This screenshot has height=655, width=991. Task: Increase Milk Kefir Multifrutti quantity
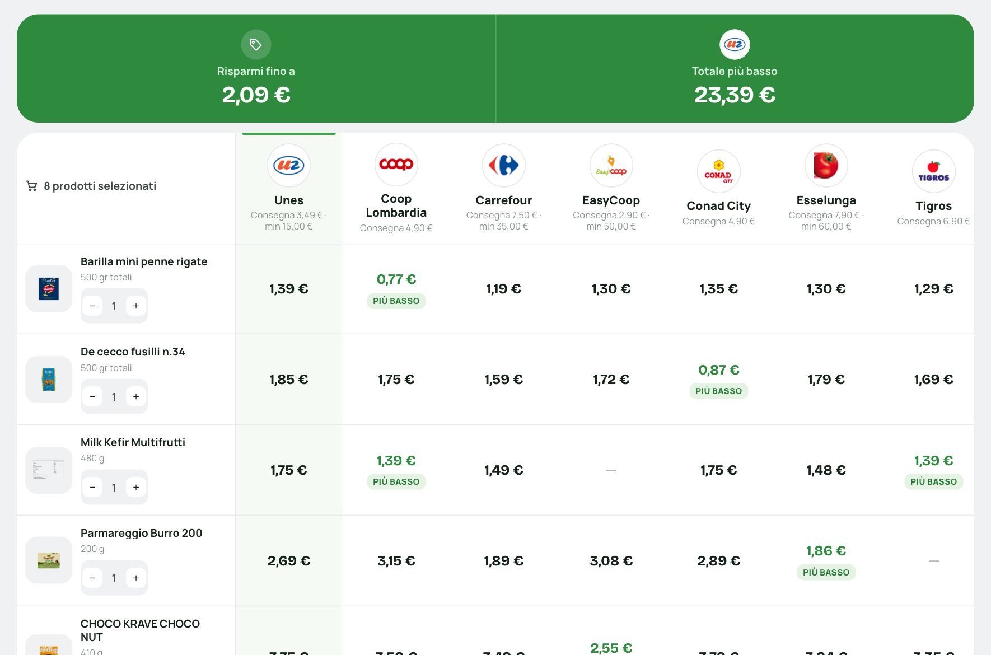pos(136,487)
